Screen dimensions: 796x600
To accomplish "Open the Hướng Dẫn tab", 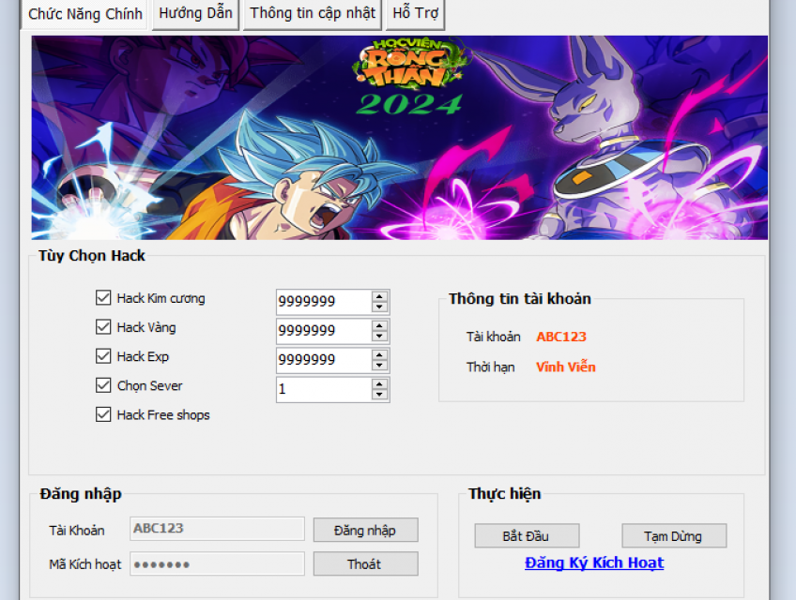I will [x=195, y=13].
